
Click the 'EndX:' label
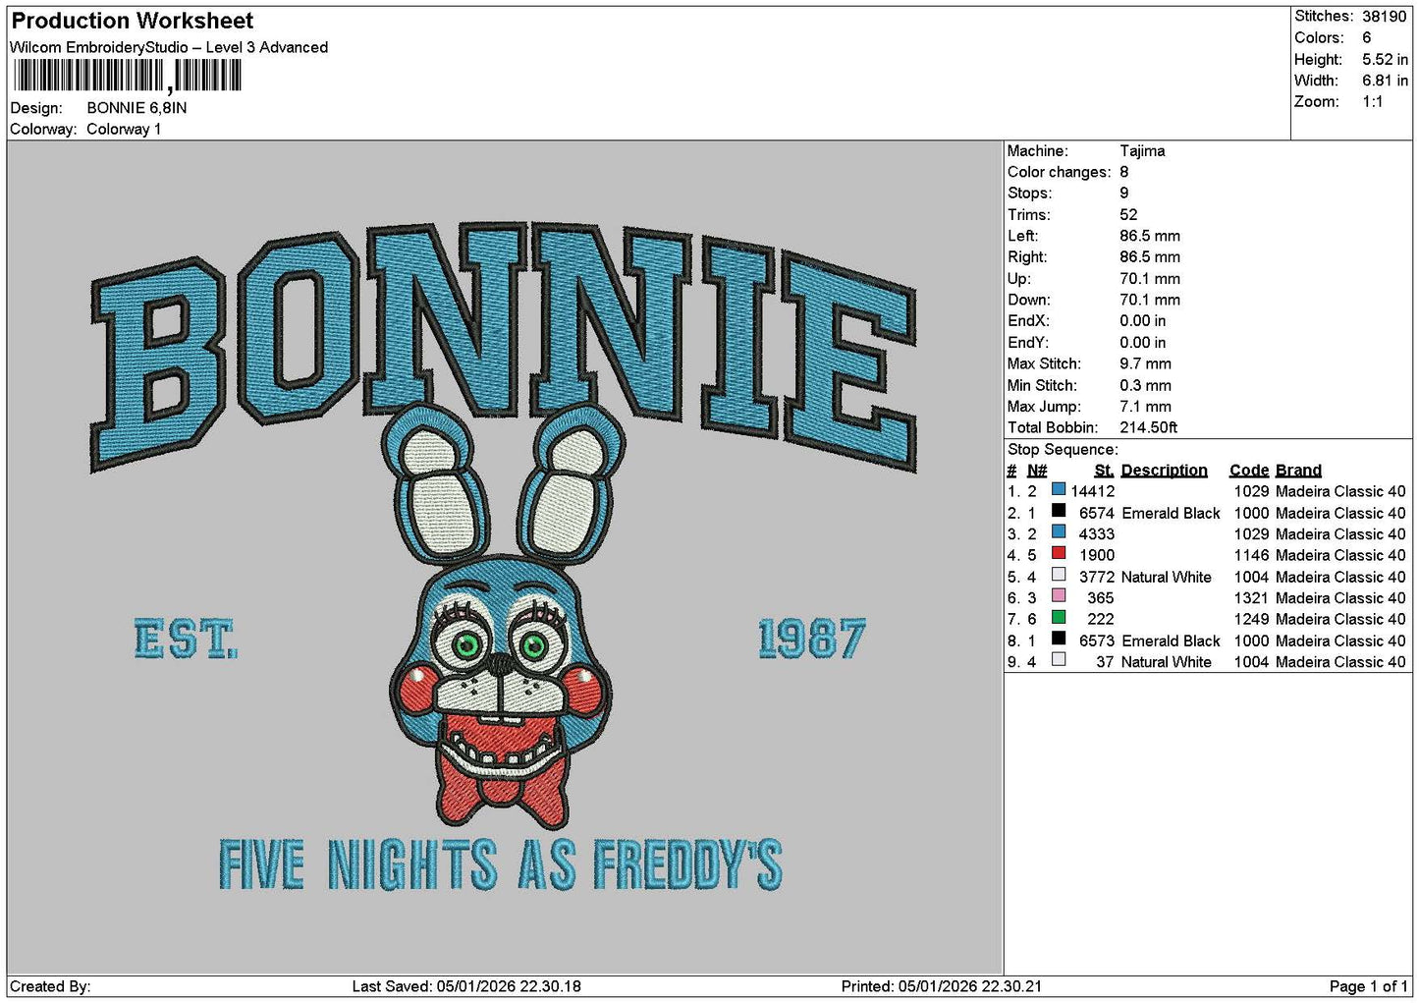[x=1028, y=321]
